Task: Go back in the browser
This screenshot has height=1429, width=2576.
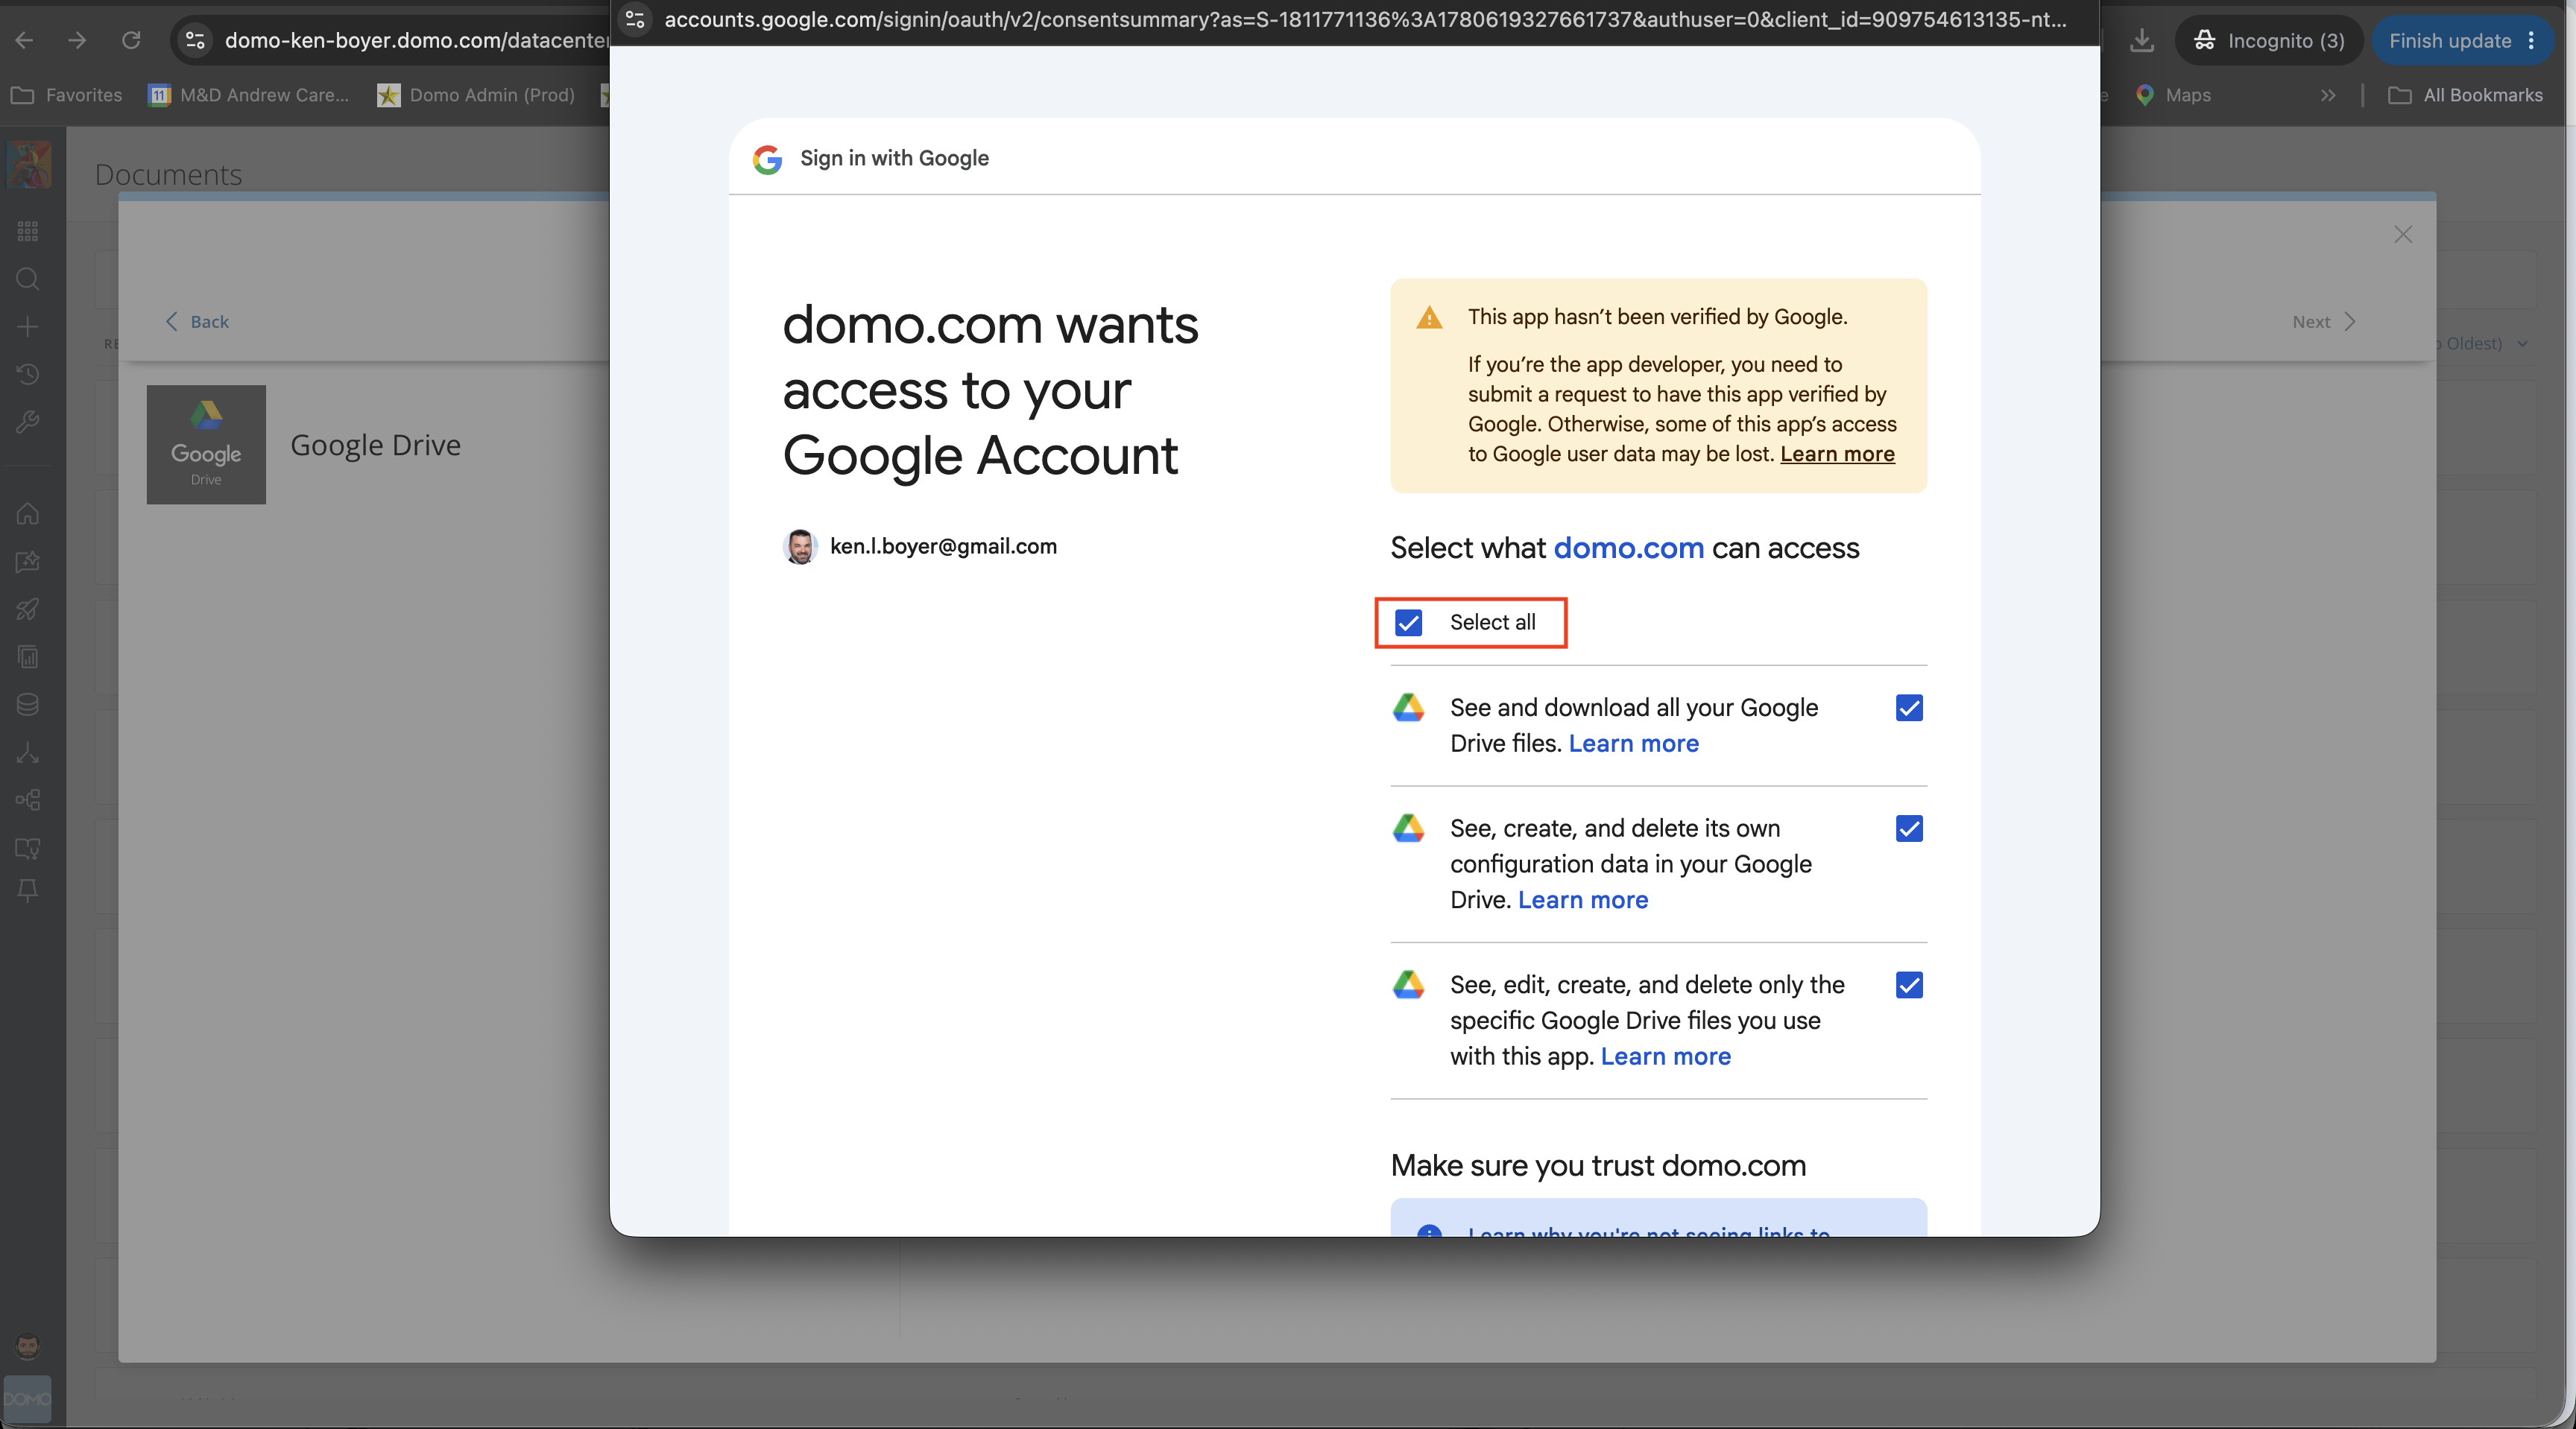Action: tap(25, 40)
